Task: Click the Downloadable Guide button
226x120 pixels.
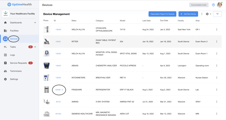Action: (x=199, y=5)
